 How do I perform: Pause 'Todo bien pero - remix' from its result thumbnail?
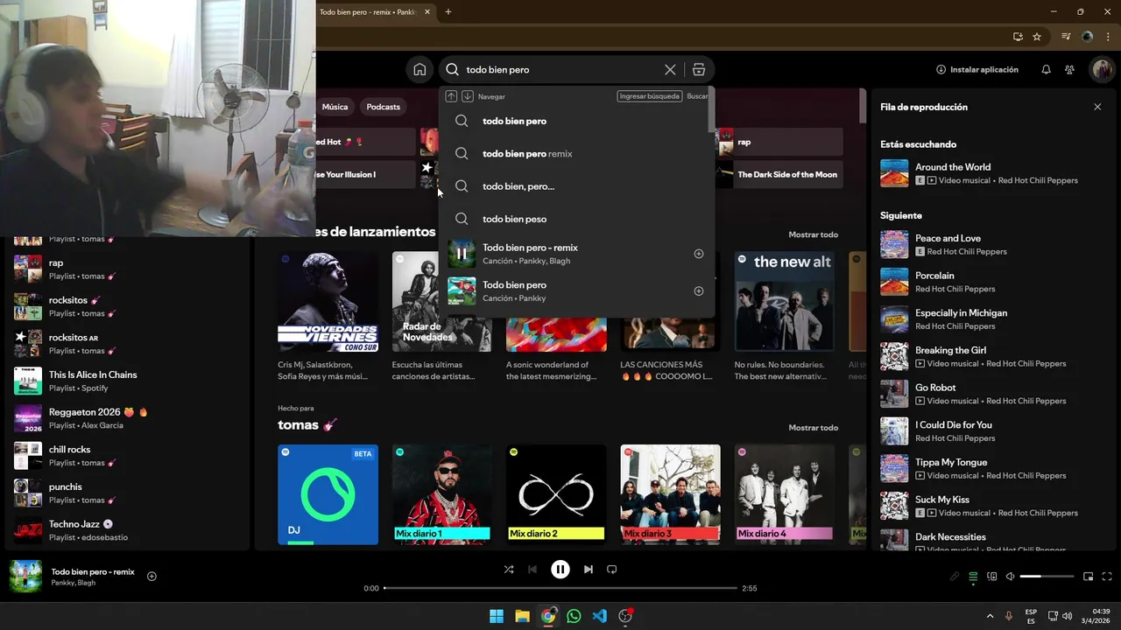click(x=462, y=254)
